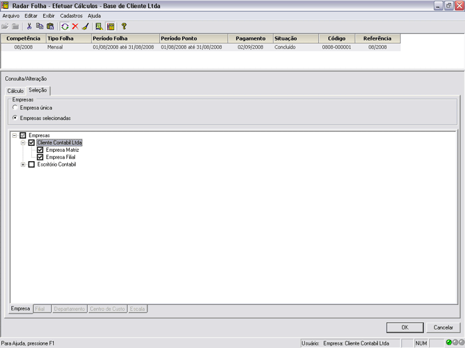Click the Copy icon in toolbar
Viewport: 465px width, 348px height.
click(40, 27)
